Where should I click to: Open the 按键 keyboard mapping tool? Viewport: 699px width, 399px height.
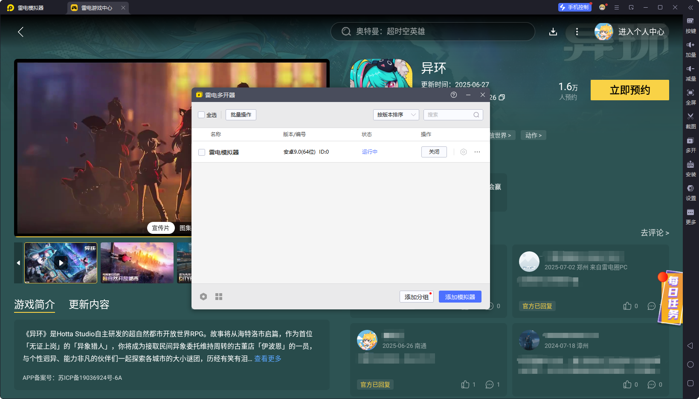point(690,21)
